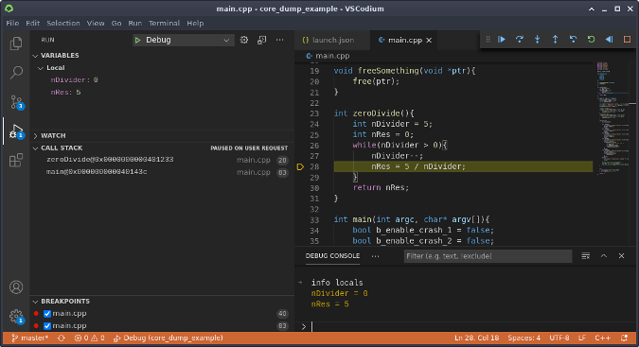
Task: Open the File menu
Action: (12, 24)
